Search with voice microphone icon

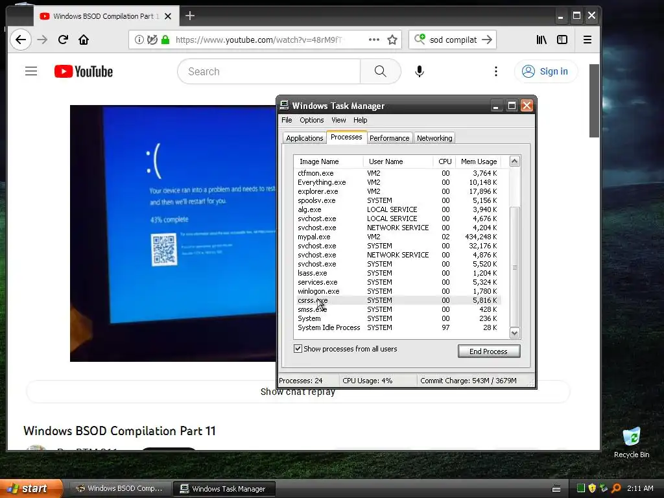point(420,71)
